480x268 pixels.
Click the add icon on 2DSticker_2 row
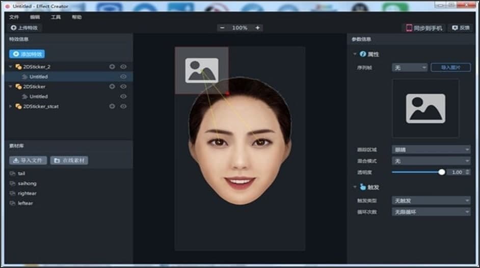click(112, 67)
